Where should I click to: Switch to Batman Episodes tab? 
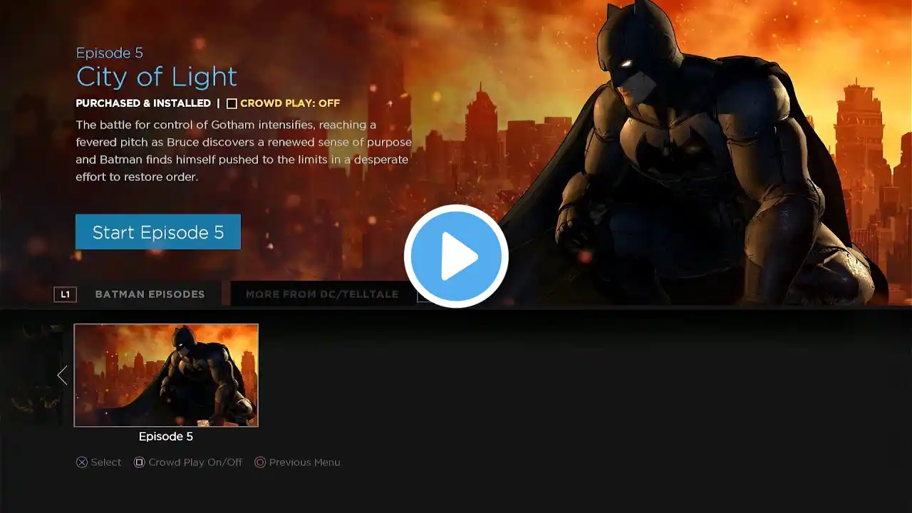coord(150,294)
